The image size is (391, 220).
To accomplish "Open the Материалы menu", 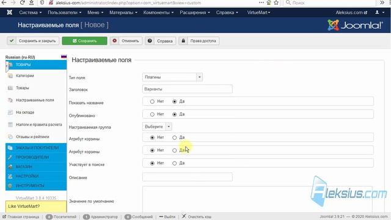I will pyautogui.click(x=123, y=12).
